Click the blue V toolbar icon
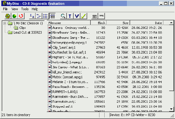Image resolution: width=175 pixels, height=119 pixels. tap(77, 16)
